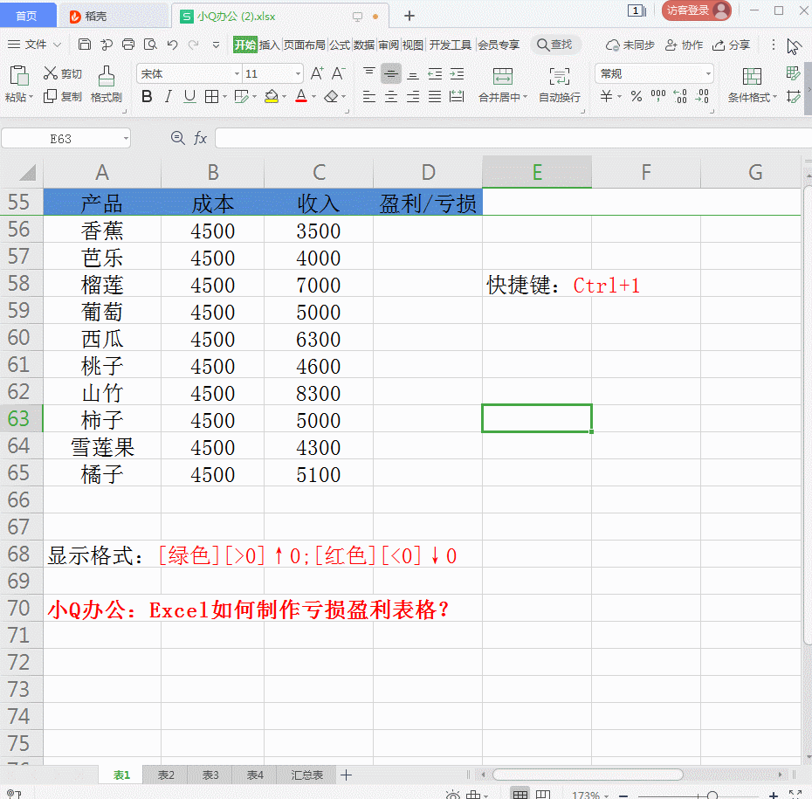Click the zoom magnifier icon beside fx
The width and height of the screenshot is (812, 799).
coord(178,138)
